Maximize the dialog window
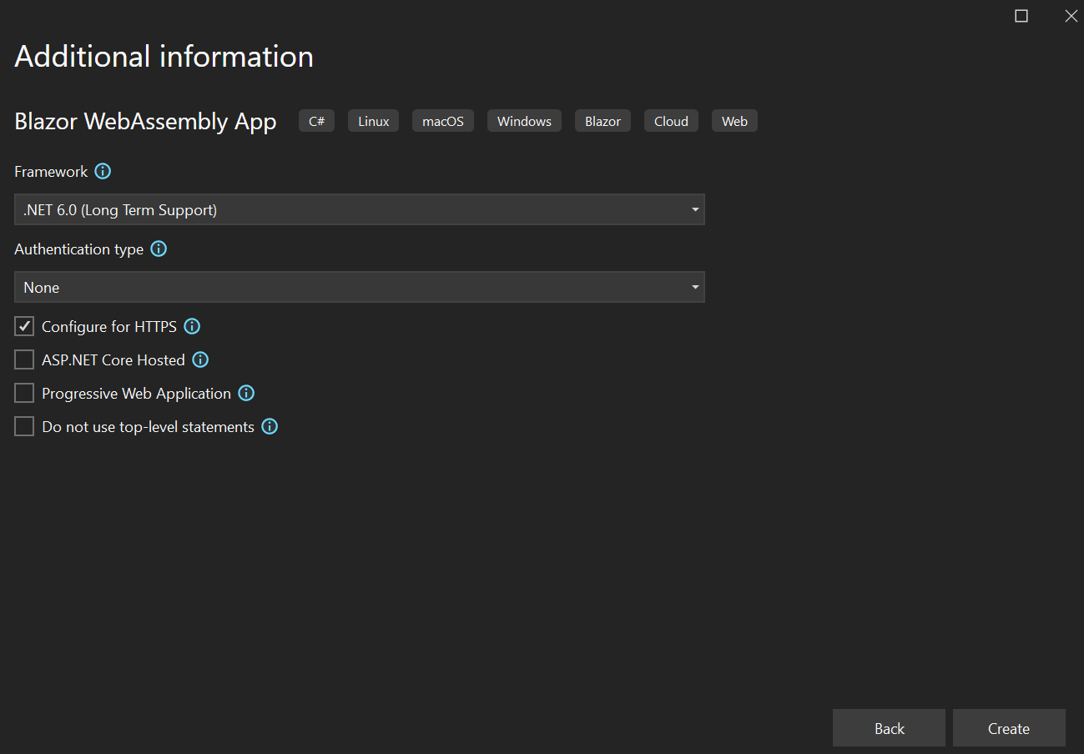Screen dimensions: 1084x754 (1021, 16)
